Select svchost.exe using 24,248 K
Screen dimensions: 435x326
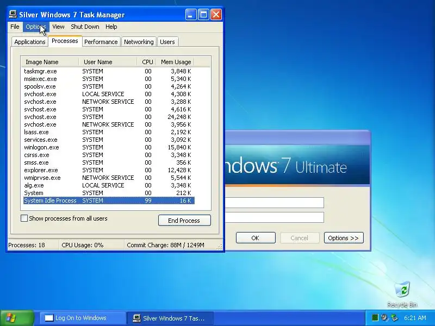point(109,117)
